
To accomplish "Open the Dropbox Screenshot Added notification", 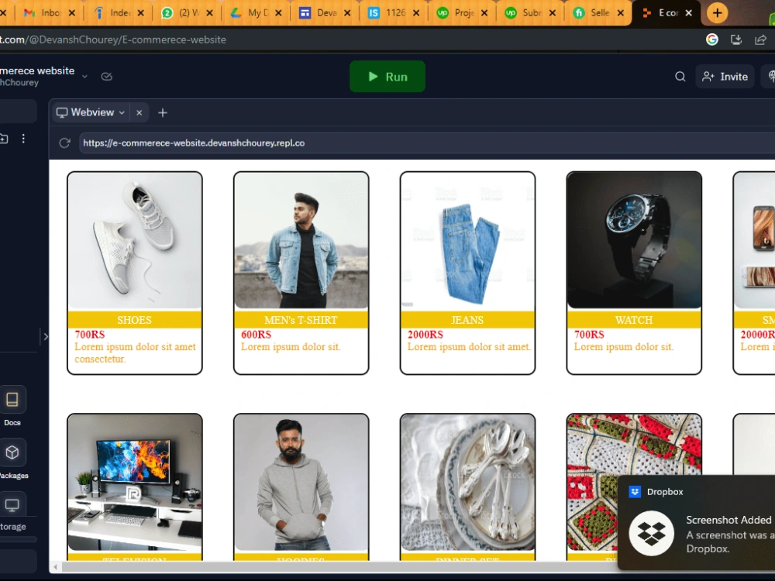I will [x=697, y=522].
